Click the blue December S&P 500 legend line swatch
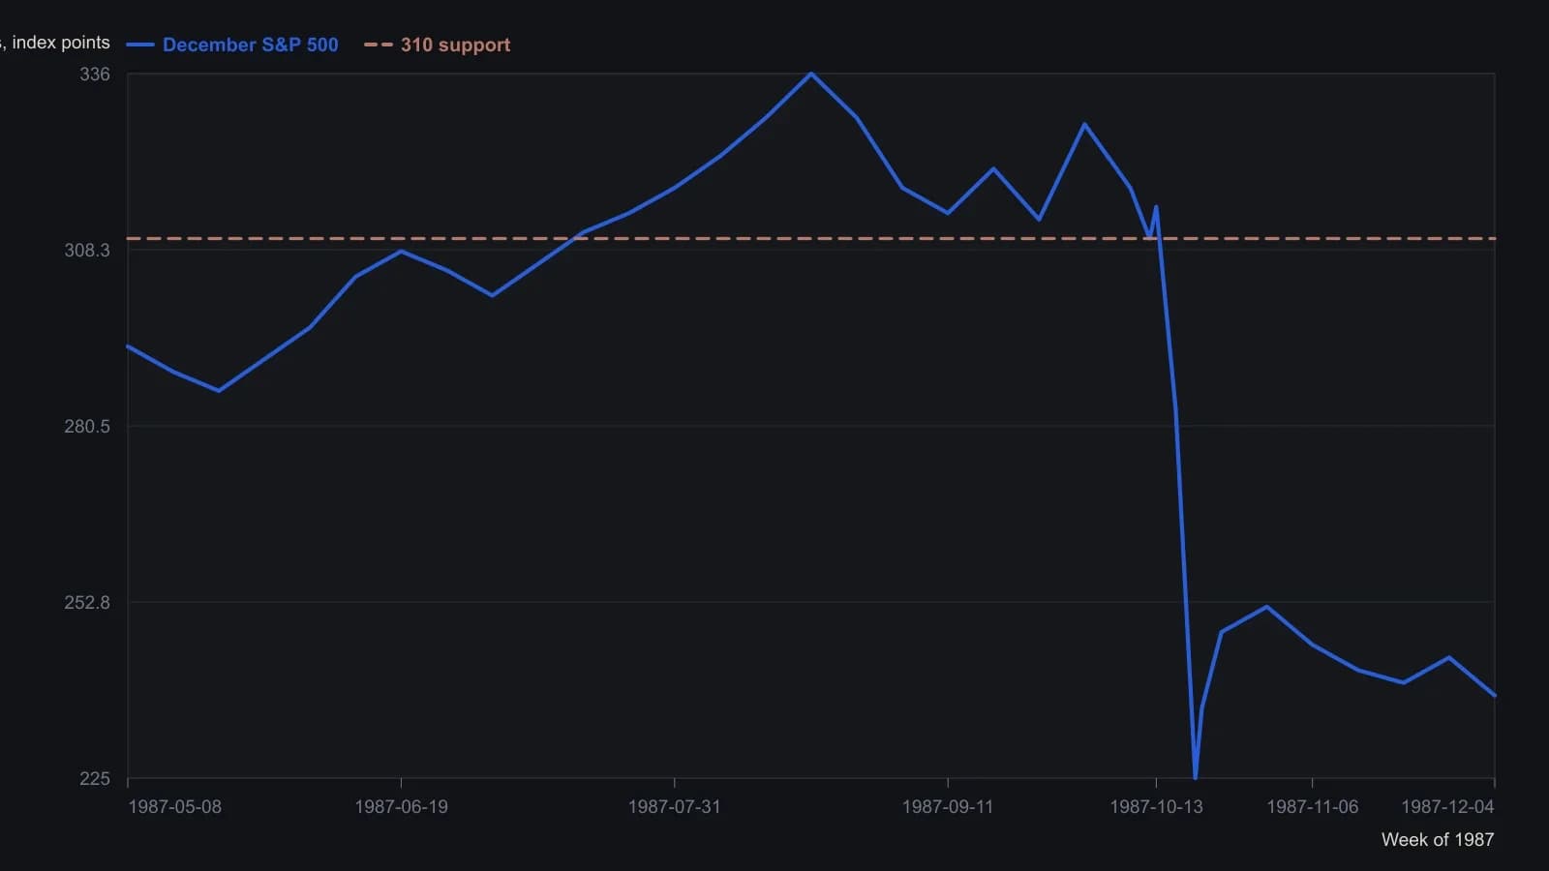This screenshot has height=871, width=1549. click(x=140, y=45)
